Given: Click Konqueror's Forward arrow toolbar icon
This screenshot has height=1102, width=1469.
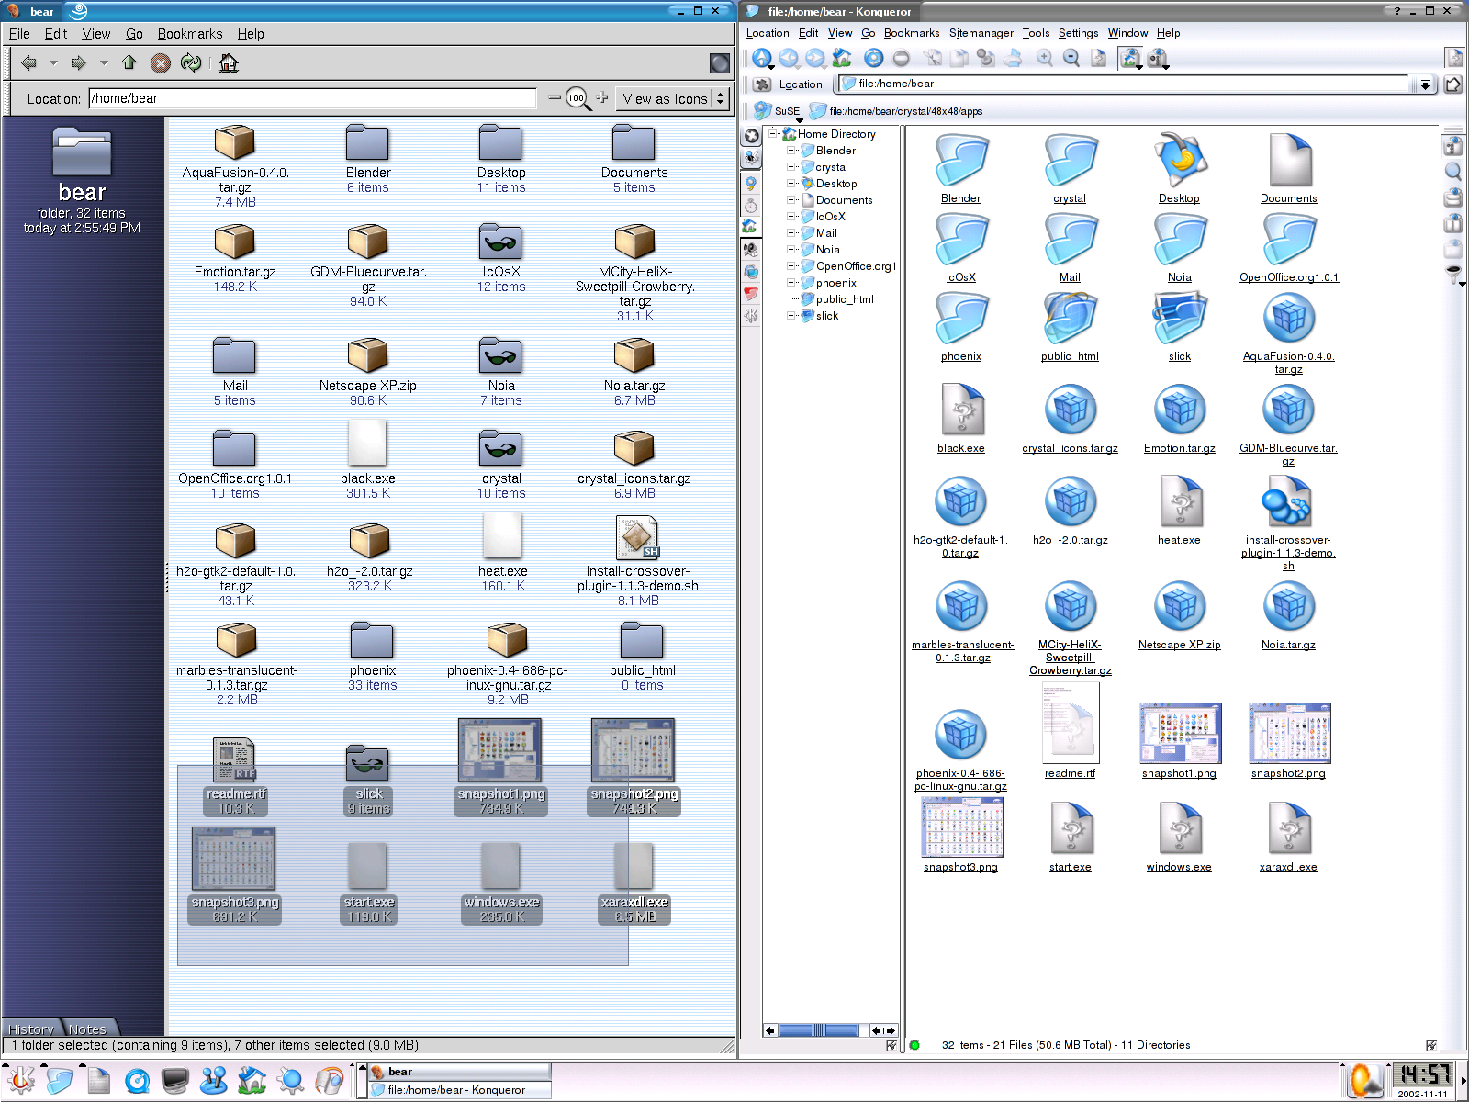Looking at the screenshot, I should (814, 58).
